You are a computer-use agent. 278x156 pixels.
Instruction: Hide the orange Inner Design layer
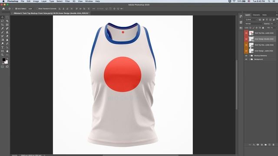click(x=246, y=51)
